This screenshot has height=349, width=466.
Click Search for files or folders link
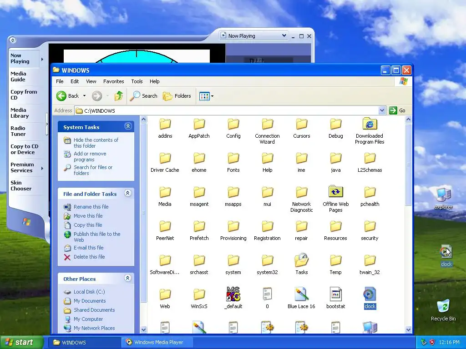coord(93,170)
